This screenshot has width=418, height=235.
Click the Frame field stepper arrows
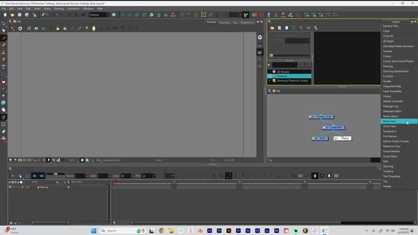(87, 176)
